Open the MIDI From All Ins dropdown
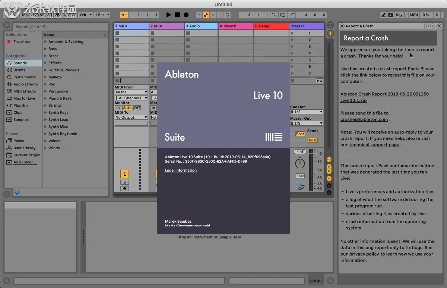 click(131, 92)
